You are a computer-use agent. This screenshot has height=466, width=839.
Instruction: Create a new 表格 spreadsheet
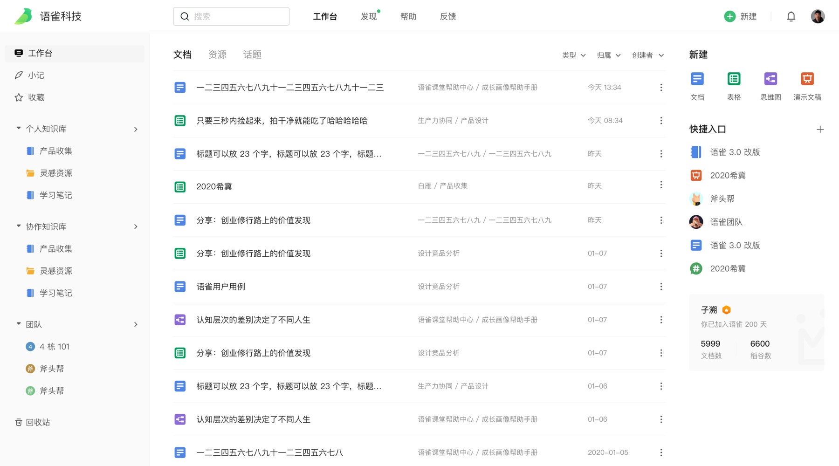pos(734,86)
